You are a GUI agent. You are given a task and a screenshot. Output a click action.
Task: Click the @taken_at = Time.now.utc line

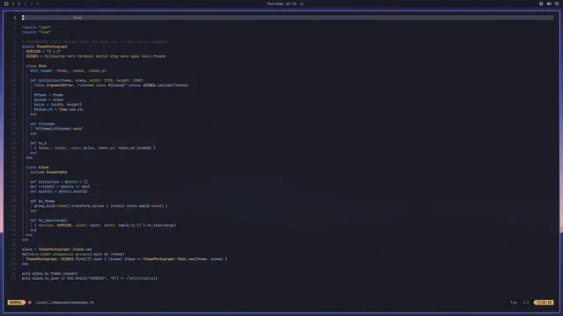pos(59,109)
